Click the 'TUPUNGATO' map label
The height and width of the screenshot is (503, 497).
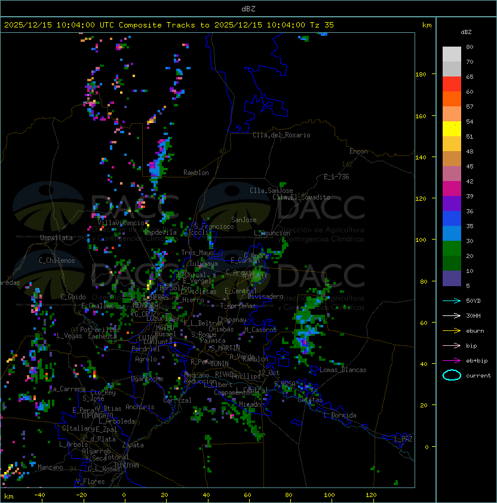(97, 416)
